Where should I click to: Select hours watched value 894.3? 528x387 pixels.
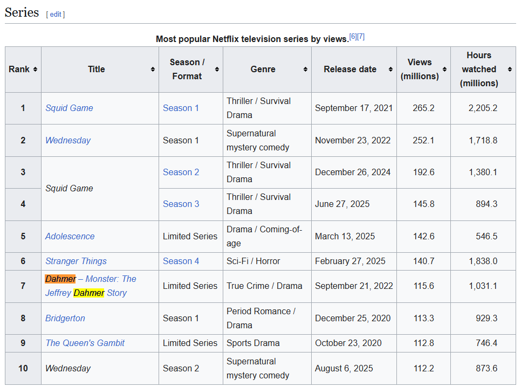(486, 204)
